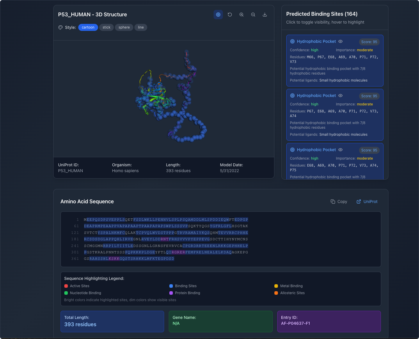Image resolution: width=419 pixels, height=339 pixels.
Task: Open the Hydrophobic Pocket title listing E68 to P75
Action: coord(316,150)
